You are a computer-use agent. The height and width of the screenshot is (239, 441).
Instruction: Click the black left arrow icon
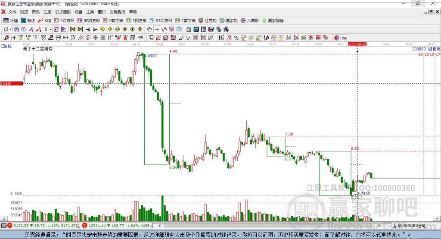(88, 29)
